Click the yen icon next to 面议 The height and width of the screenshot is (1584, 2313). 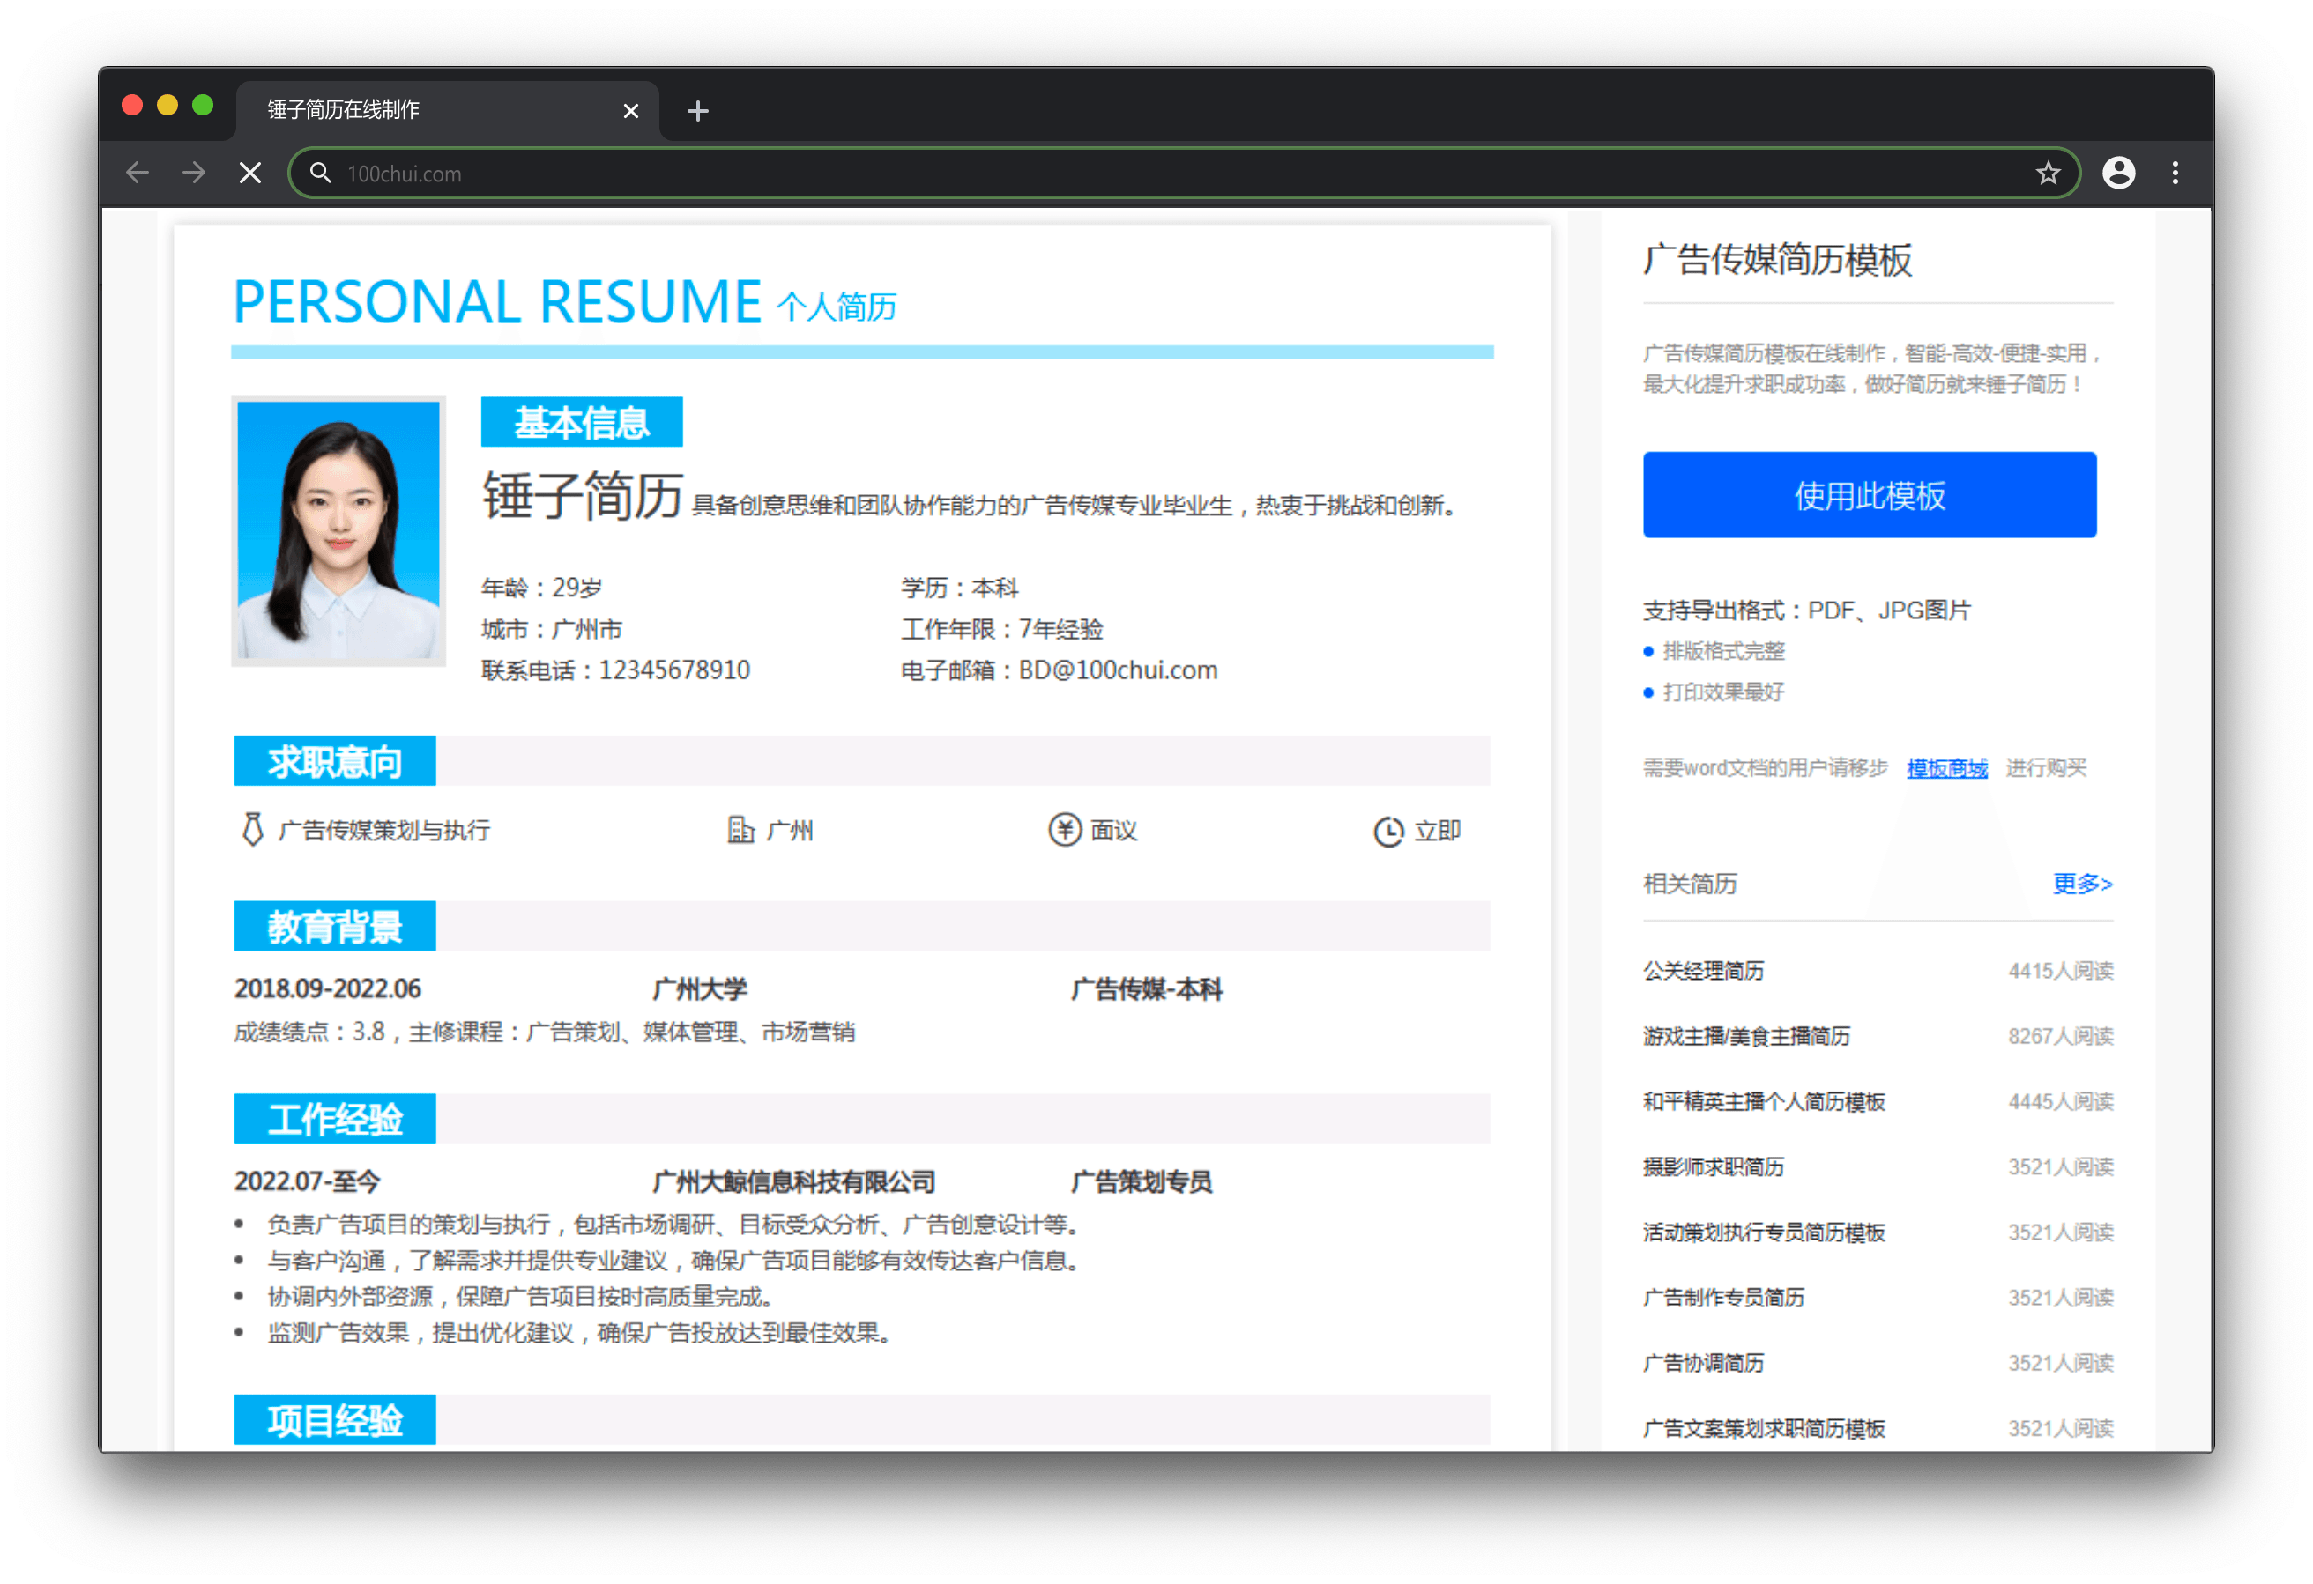pos(1064,829)
